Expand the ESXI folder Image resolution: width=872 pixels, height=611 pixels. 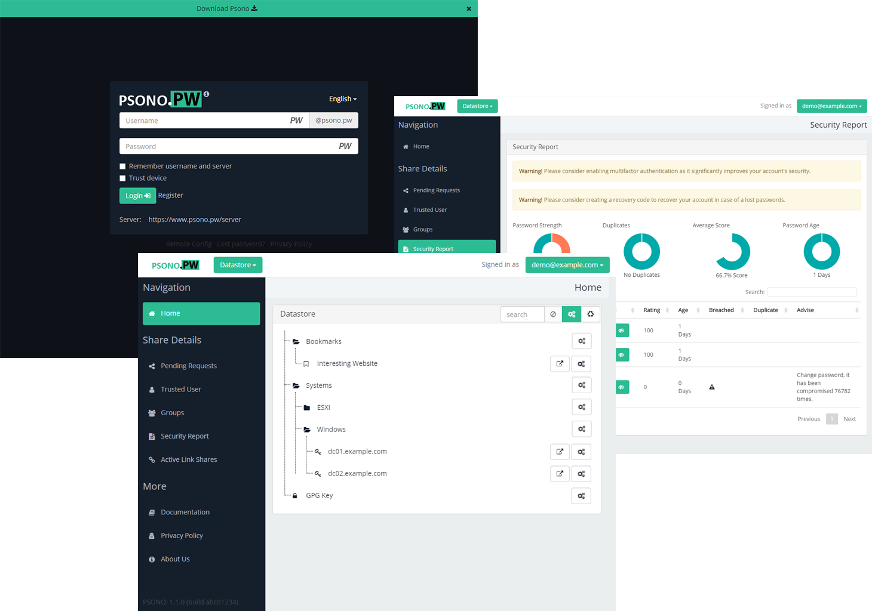click(x=307, y=408)
